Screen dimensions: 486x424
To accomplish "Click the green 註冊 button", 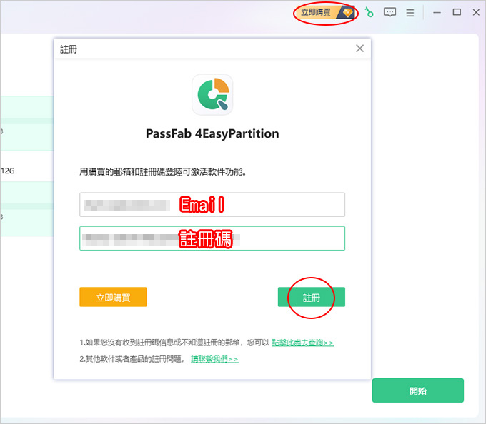I will tap(312, 297).
